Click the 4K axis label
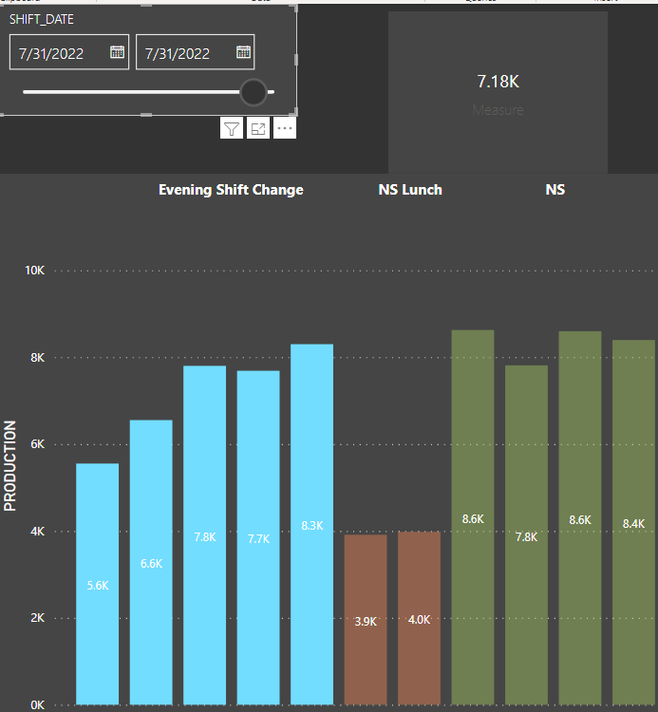This screenshot has width=658, height=712. tap(38, 532)
